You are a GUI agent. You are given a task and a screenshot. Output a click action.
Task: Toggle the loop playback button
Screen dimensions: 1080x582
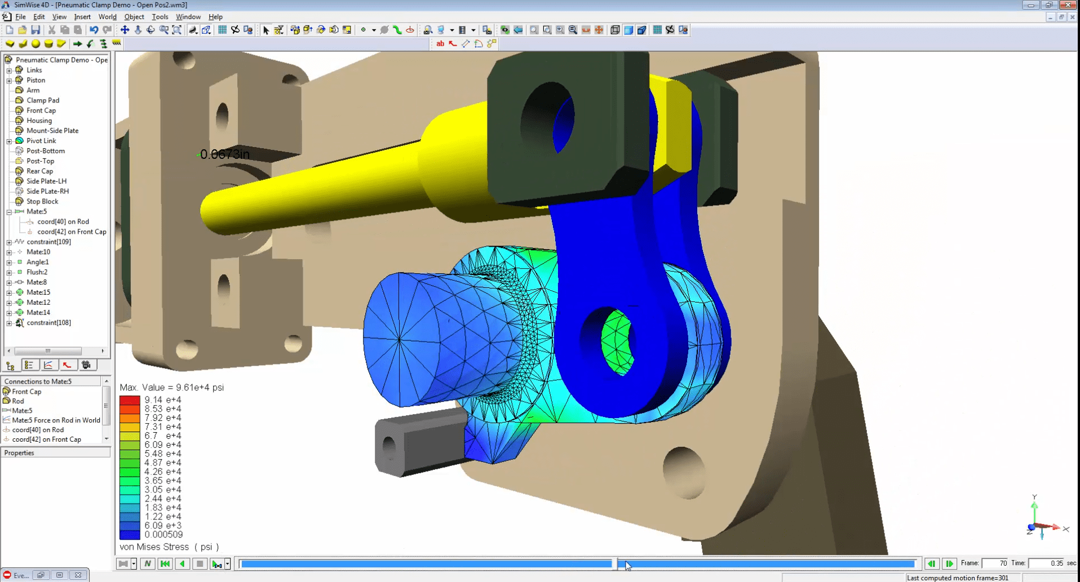pyautogui.click(x=148, y=563)
